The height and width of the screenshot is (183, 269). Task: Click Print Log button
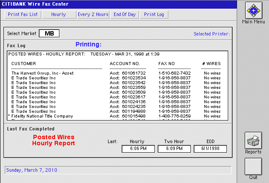pos(154,14)
